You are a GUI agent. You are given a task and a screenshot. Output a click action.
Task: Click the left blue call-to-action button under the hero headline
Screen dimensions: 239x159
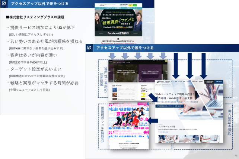click(164, 106)
